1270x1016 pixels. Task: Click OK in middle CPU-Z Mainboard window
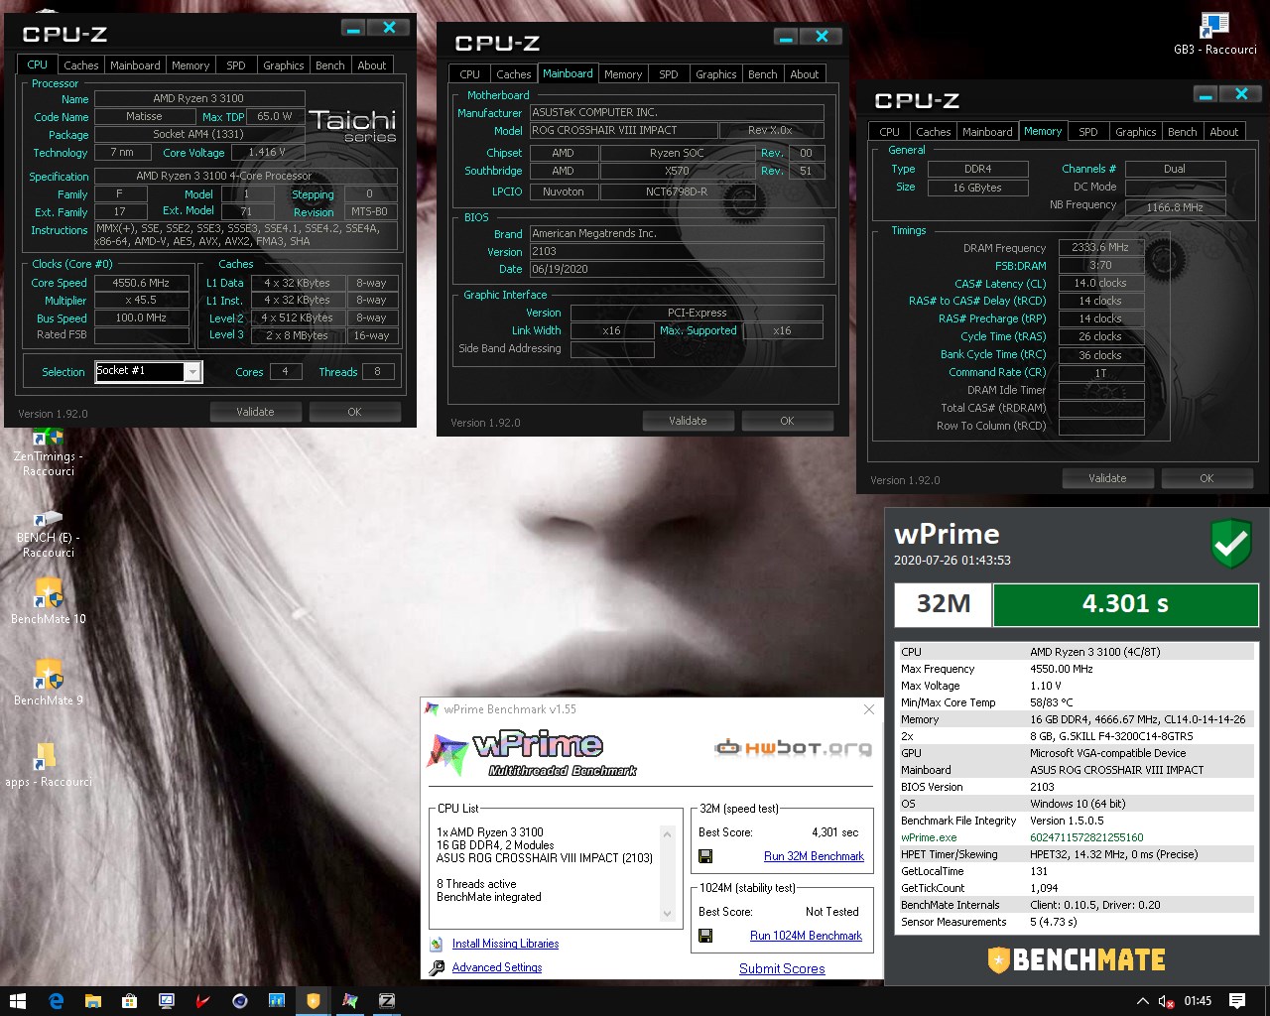point(787,421)
